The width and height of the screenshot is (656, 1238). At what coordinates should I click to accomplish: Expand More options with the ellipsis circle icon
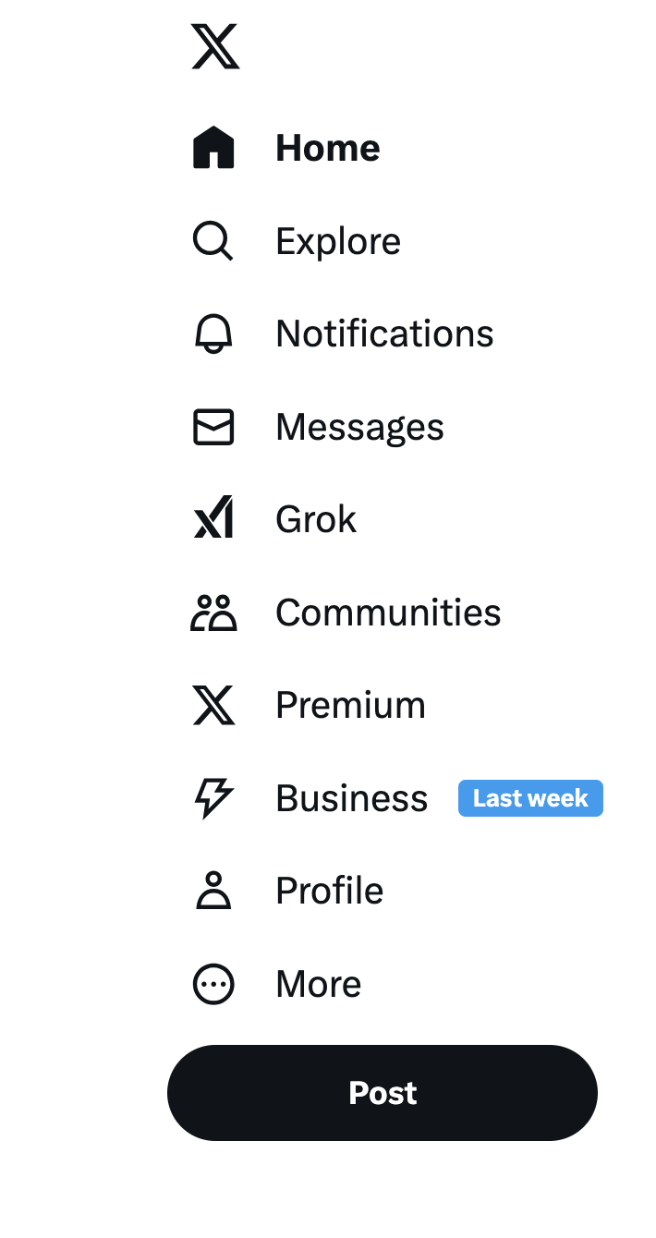tap(213, 984)
